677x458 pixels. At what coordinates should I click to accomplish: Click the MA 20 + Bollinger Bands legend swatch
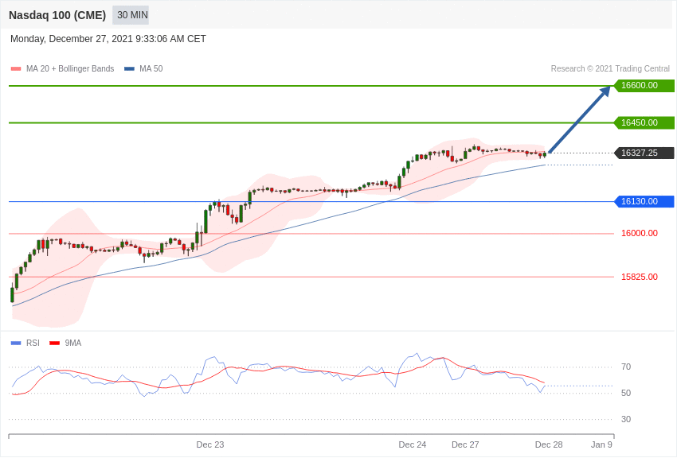(x=16, y=69)
